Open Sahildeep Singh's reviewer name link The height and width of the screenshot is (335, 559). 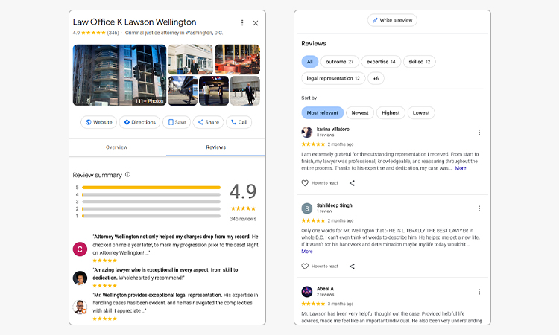point(335,205)
